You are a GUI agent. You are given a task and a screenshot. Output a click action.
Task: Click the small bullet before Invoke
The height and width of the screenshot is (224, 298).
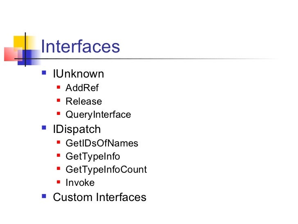coord(58,182)
